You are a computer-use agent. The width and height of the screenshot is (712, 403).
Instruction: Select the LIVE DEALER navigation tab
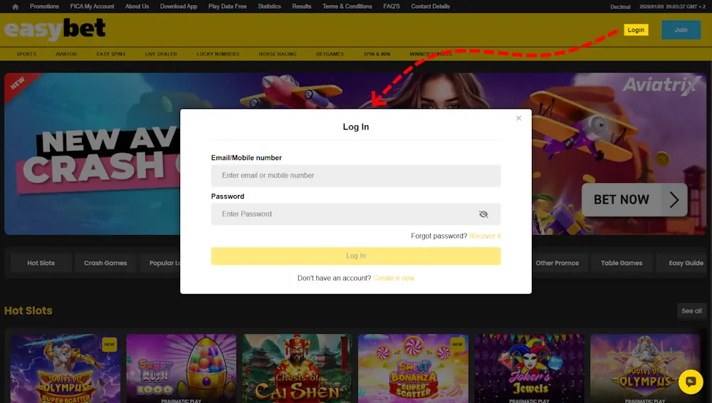tap(161, 54)
